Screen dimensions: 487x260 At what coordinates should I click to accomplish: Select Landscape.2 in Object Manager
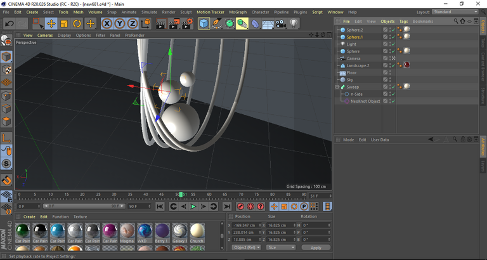[358, 65]
